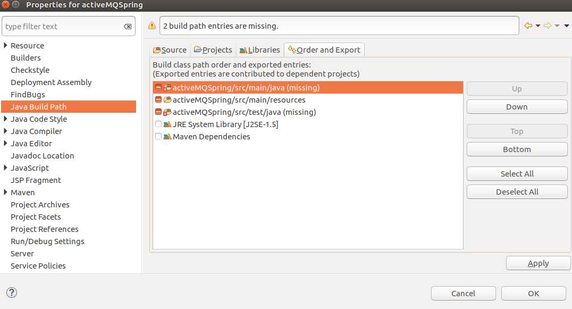This screenshot has width=572, height=309.
Task: Click the Top button
Action: [517, 131]
